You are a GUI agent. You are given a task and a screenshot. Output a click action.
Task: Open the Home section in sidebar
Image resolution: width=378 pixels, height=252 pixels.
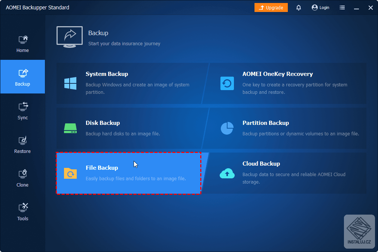(x=23, y=44)
